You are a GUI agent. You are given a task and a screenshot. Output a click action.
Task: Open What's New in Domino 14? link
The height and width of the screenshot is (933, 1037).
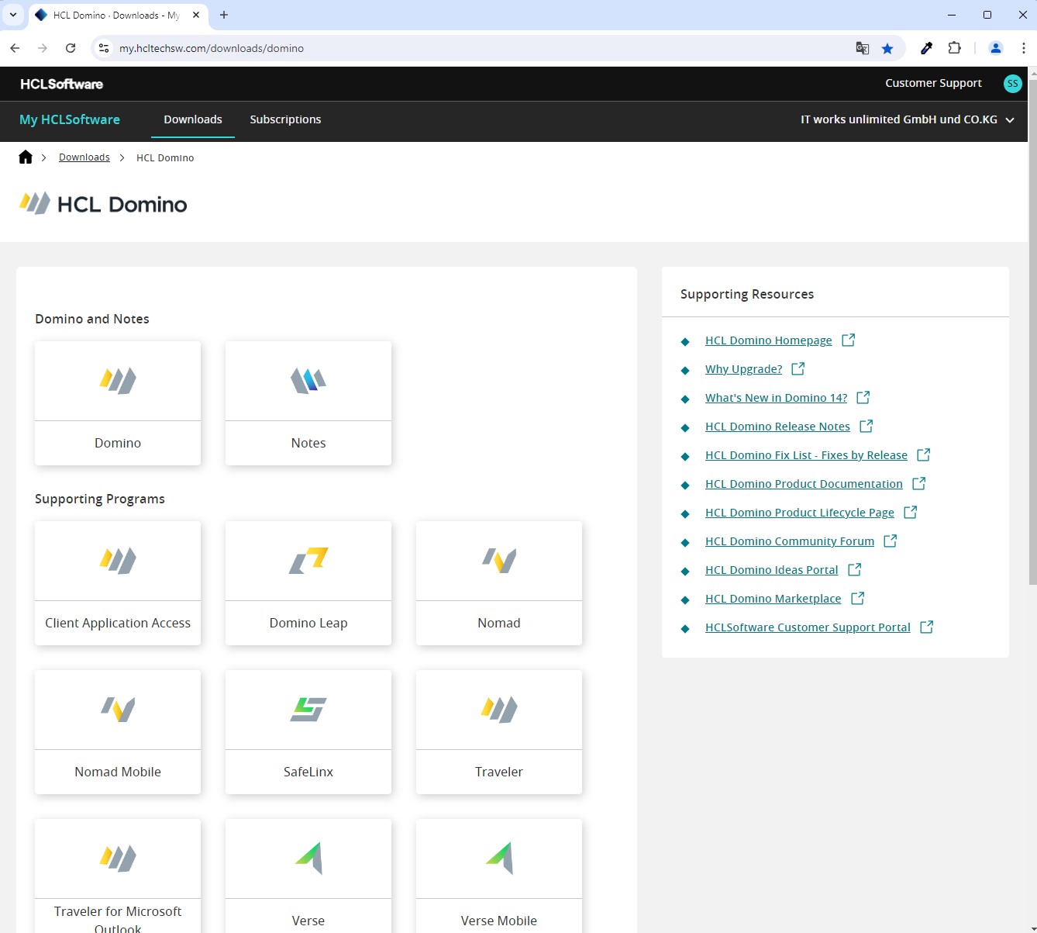[777, 398]
